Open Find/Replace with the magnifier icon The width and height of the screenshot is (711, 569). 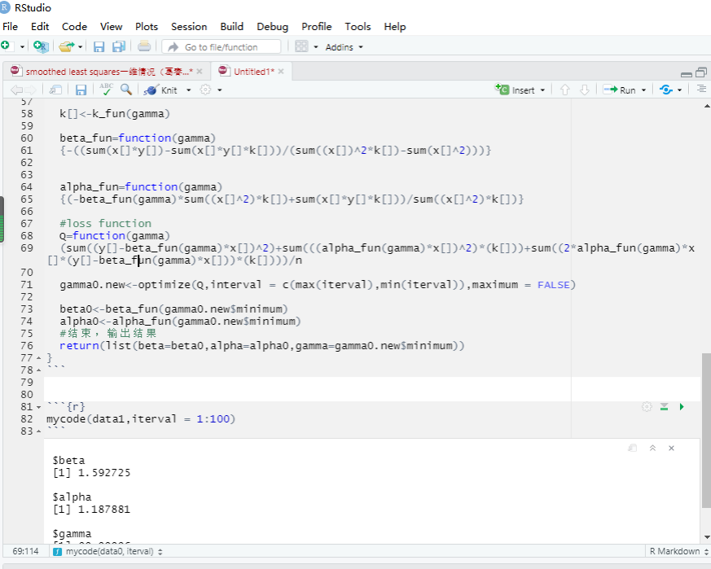(x=126, y=90)
